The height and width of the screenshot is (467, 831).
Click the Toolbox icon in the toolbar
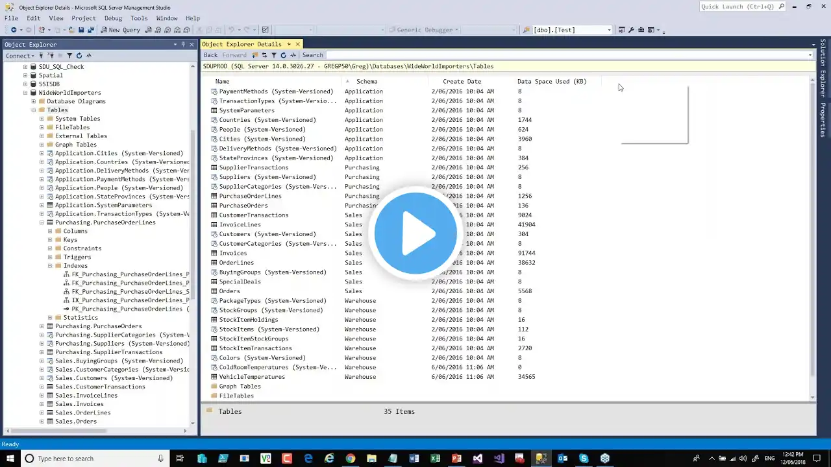coord(641,30)
